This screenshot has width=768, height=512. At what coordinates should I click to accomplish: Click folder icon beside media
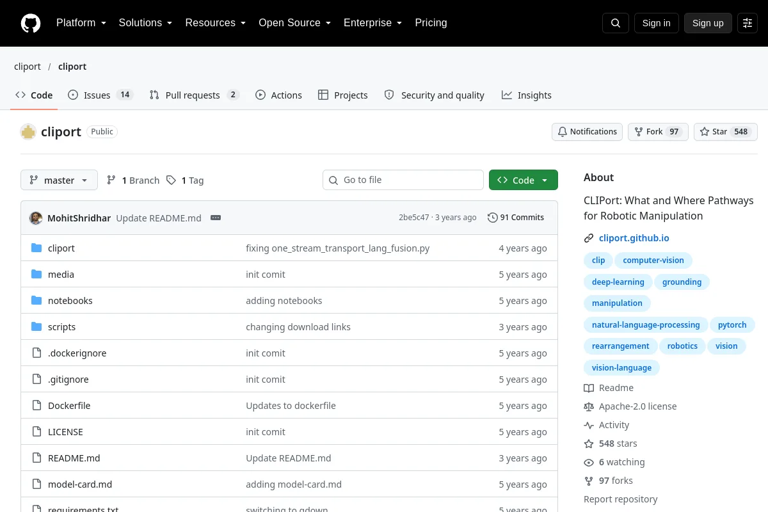point(36,275)
